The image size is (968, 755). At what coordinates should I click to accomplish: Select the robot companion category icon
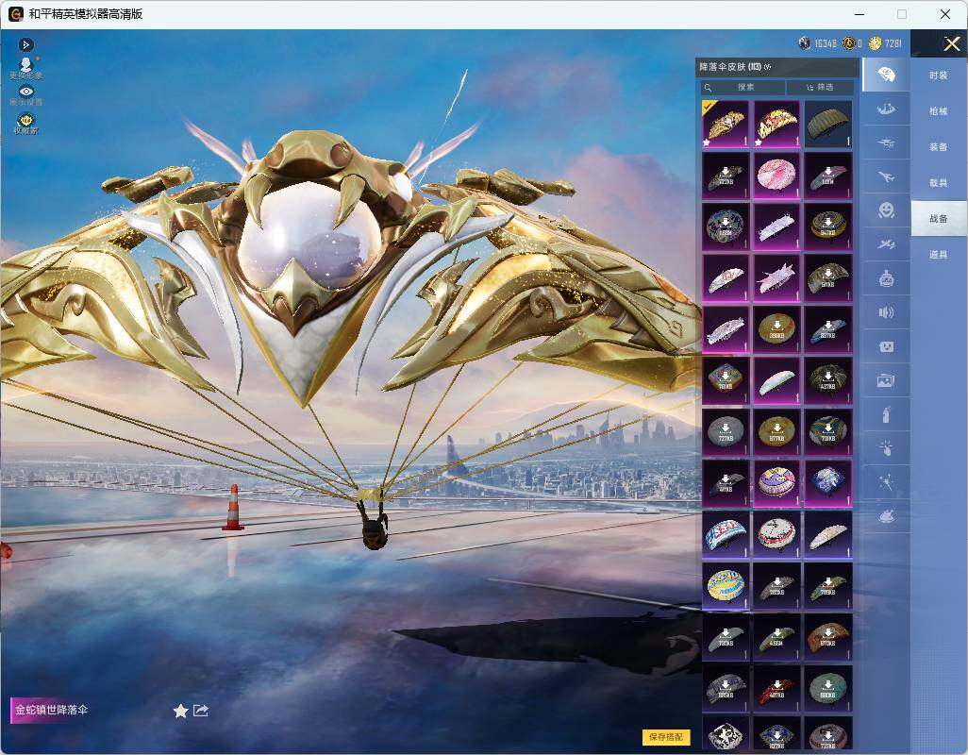(x=886, y=278)
